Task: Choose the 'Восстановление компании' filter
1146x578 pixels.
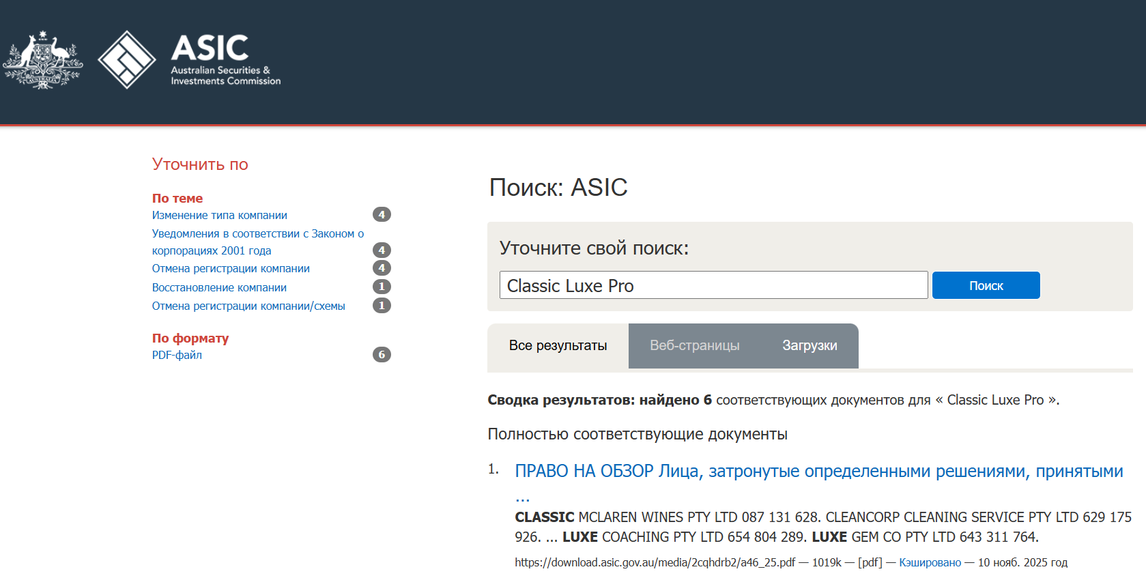Action: click(219, 287)
